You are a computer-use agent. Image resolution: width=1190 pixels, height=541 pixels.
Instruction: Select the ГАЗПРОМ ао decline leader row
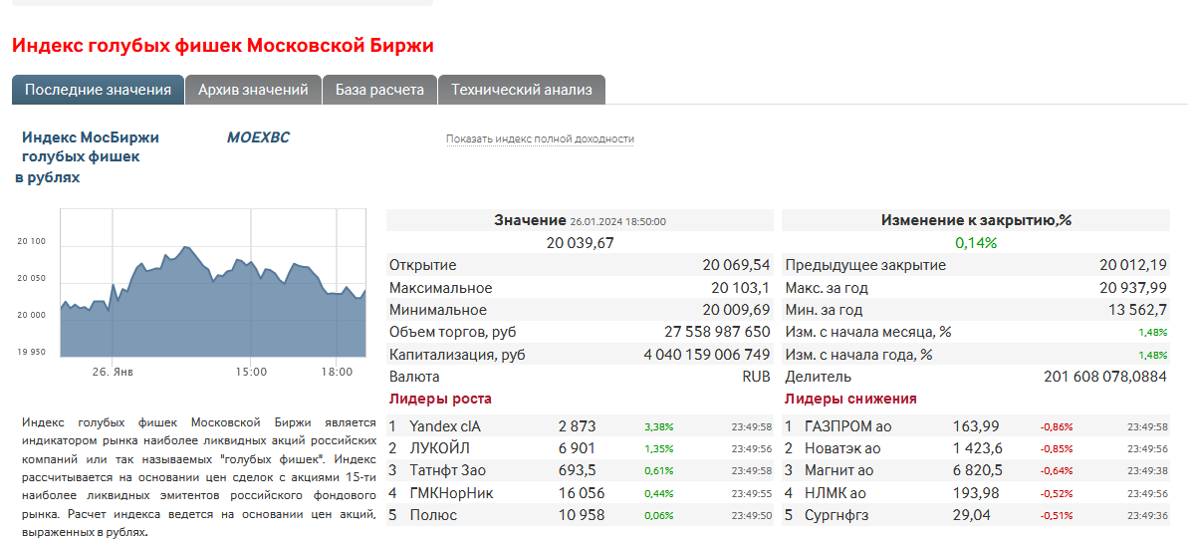(976, 426)
